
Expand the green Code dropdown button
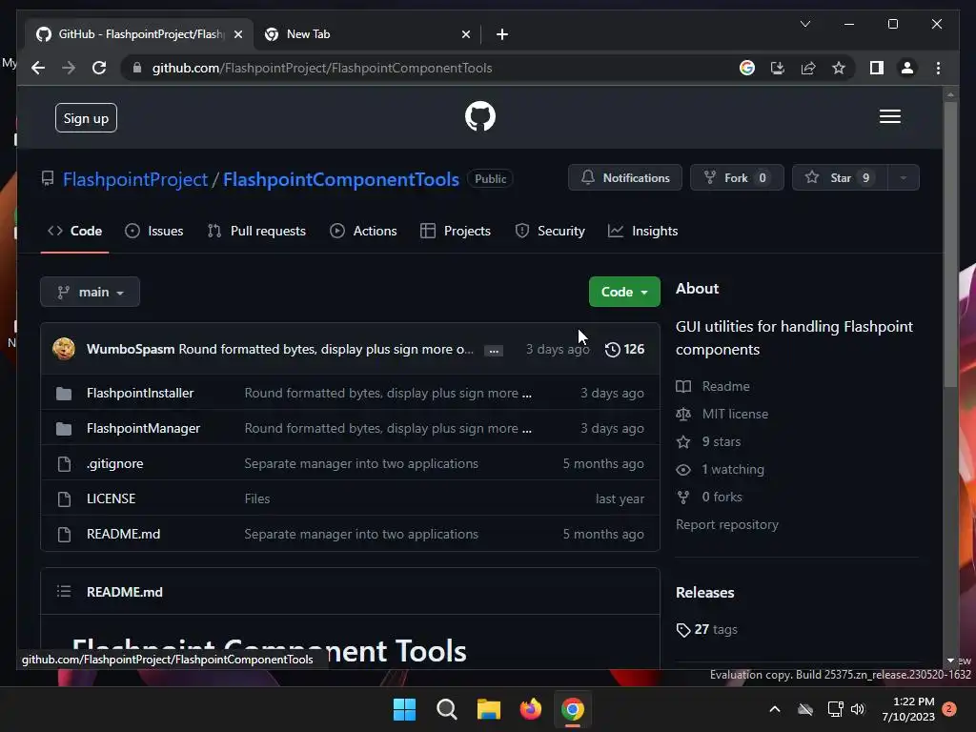pyautogui.click(x=624, y=292)
